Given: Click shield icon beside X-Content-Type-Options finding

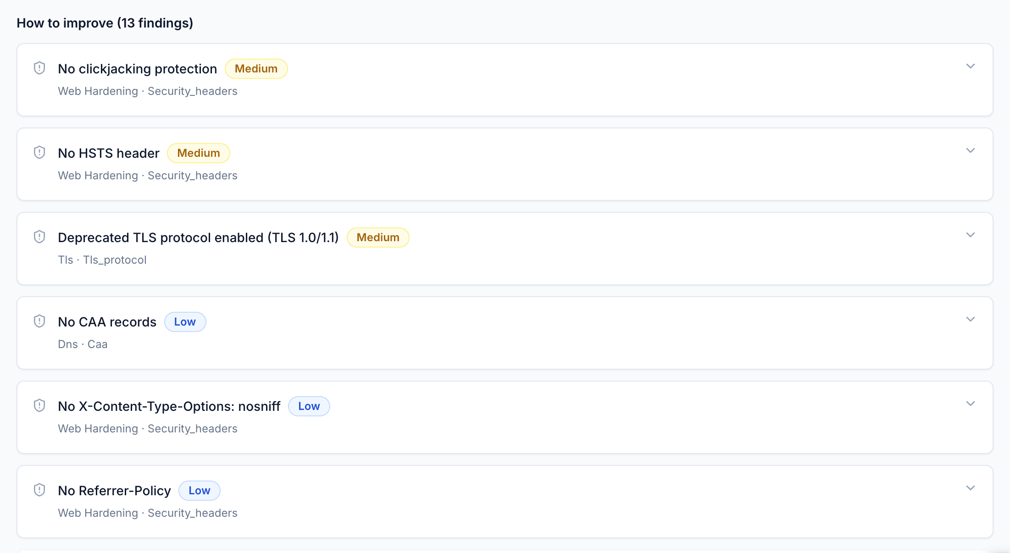Looking at the screenshot, I should tap(39, 405).
